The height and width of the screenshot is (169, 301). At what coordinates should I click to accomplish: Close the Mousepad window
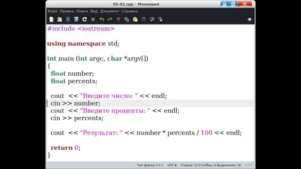pyautogui.click(x=245, y=4)
